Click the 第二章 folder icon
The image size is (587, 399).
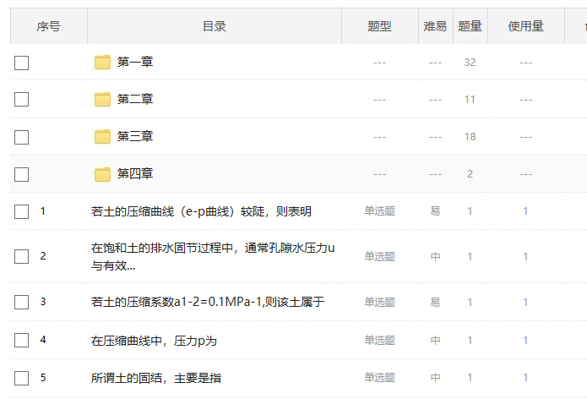pos(102,99)
